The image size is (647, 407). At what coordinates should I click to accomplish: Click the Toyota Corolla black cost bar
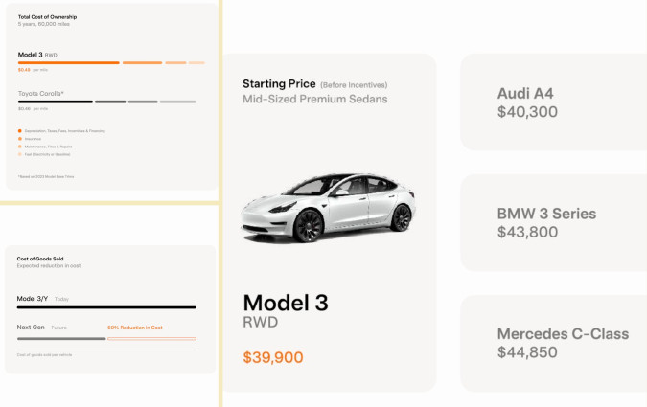56,102
